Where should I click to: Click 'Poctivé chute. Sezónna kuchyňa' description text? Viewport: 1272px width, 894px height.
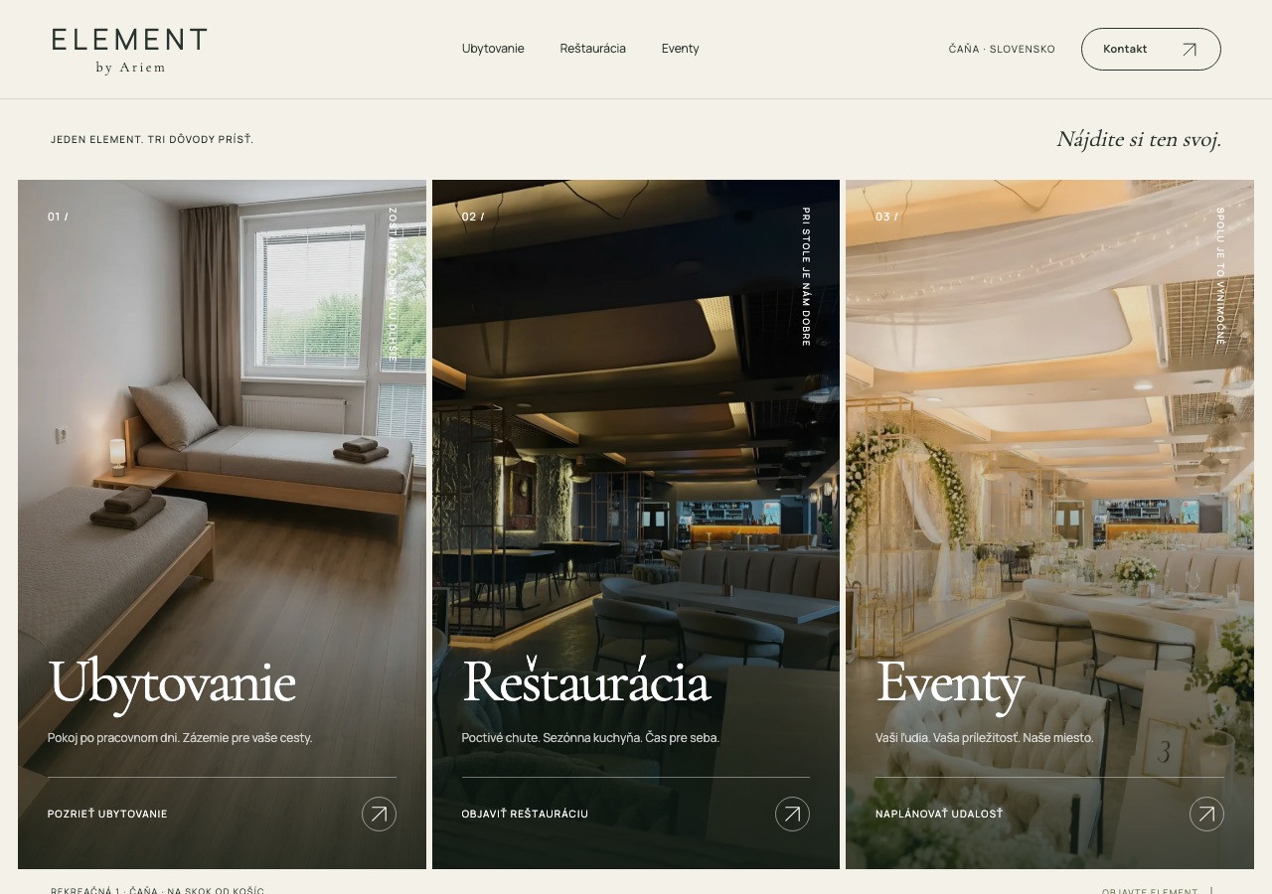click(x=590, y=738)
